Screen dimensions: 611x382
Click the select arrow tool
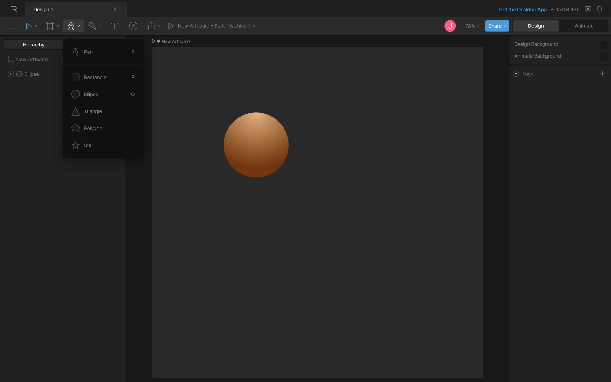(x=29, y=26)
